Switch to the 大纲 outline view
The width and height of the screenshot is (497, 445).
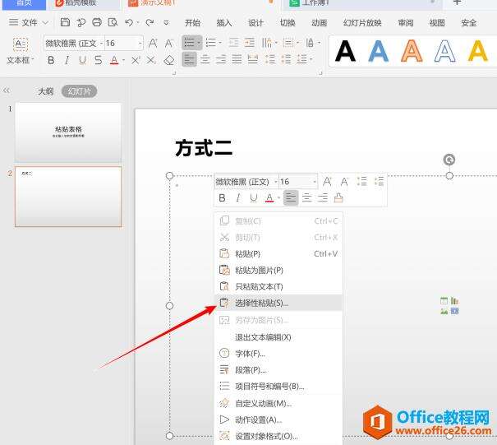pyautogui.click(x=46, y=91)
